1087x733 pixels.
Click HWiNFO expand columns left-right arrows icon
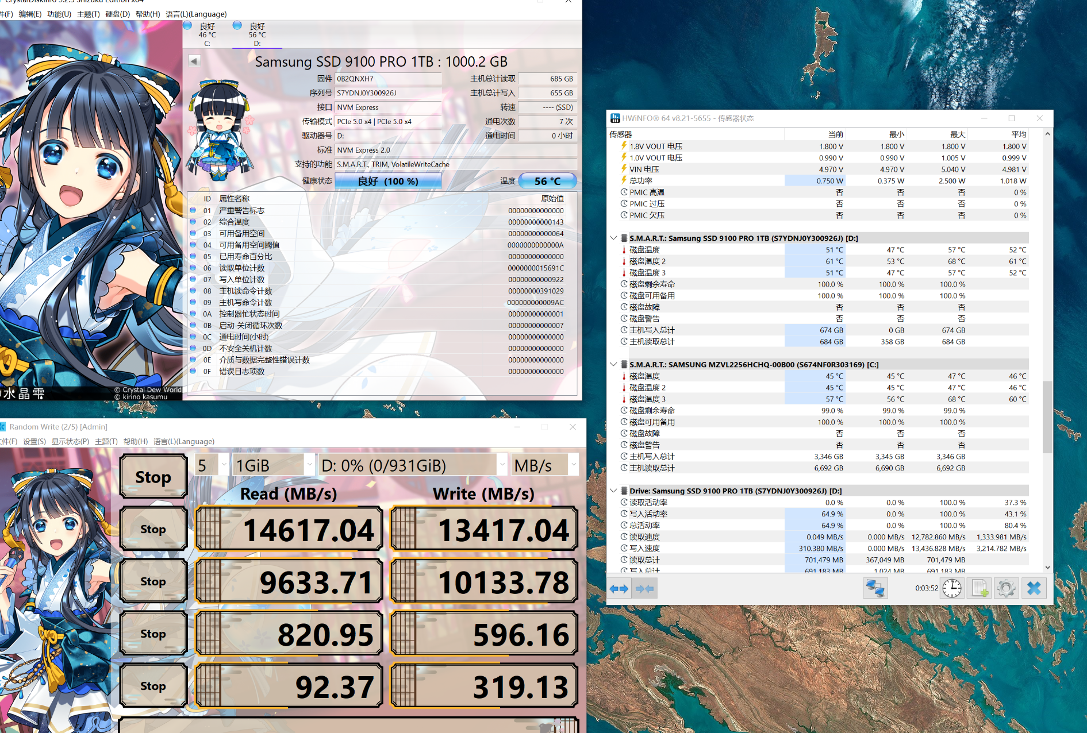(x=619, y=589)
